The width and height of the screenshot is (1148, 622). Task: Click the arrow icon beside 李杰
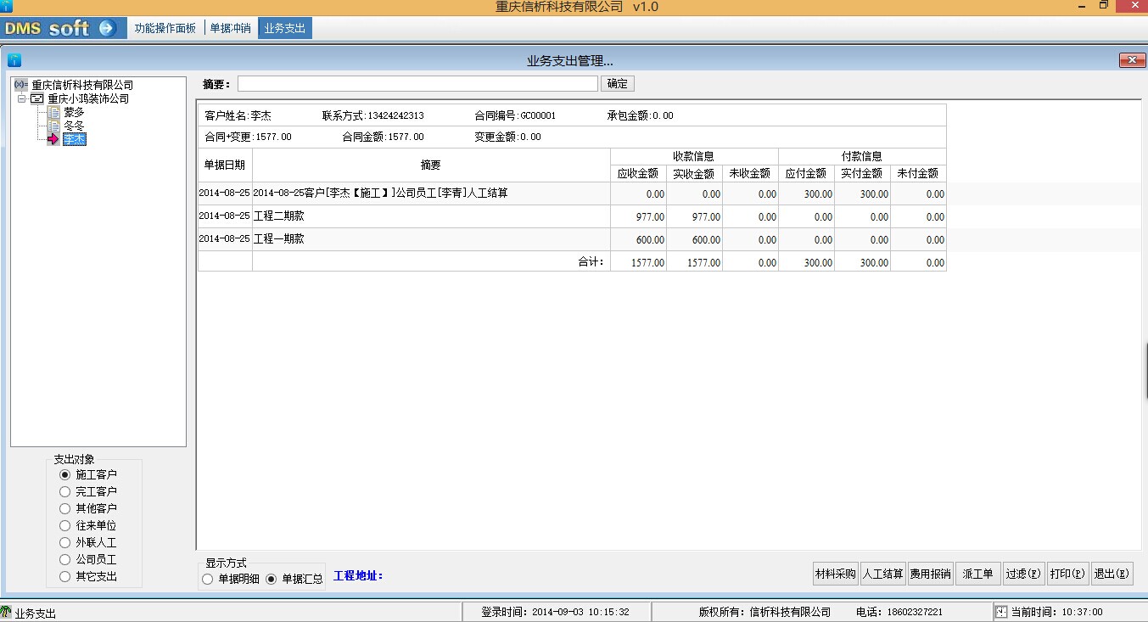[x=54, y=139]
